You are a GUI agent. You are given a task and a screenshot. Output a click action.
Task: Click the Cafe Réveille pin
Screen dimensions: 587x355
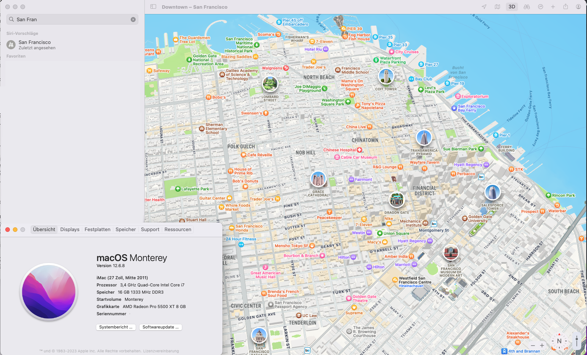click(244, 155)
